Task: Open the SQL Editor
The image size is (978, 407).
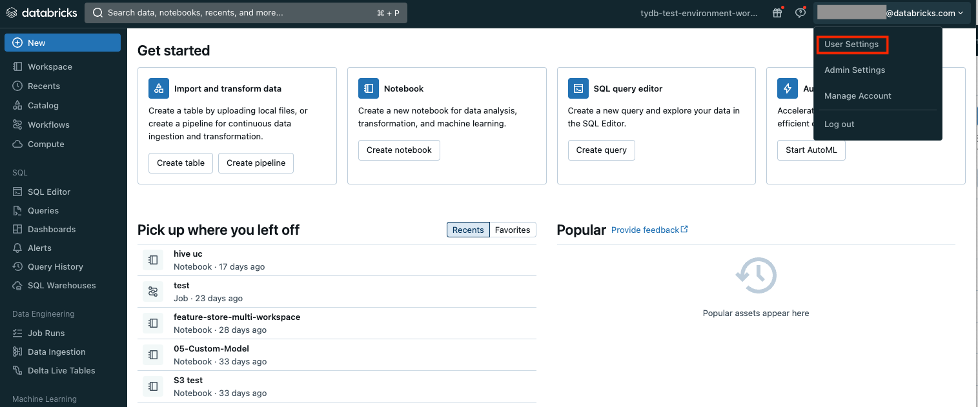Action: [49, 192]
